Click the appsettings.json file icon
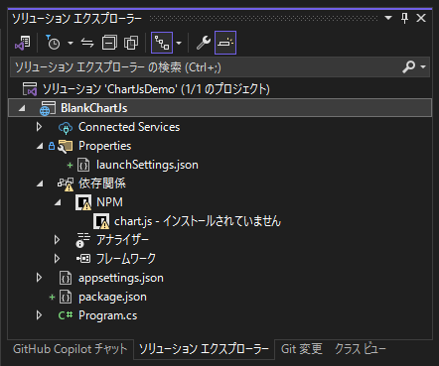The width and height of the screenshot is (439, 366). (66, 278)
